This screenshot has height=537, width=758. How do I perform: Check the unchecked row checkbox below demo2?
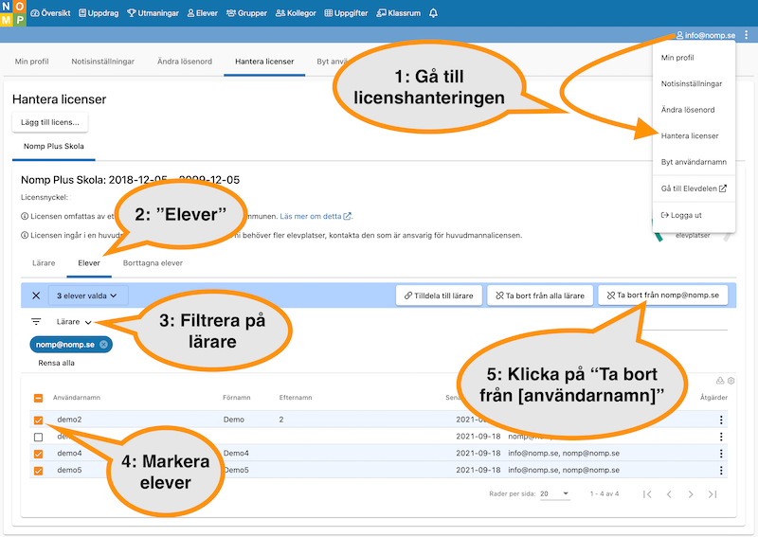38,437
